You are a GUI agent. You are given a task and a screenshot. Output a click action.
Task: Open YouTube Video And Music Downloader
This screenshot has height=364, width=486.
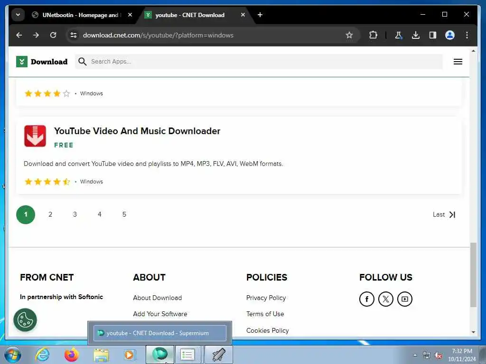[137, 131]
